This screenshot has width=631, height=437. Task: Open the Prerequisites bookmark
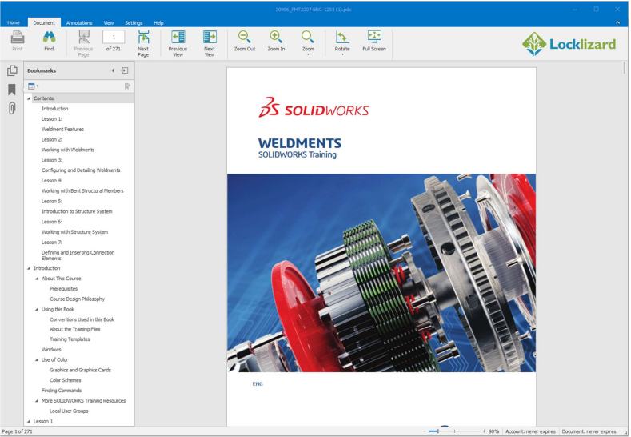click(64, 289)
